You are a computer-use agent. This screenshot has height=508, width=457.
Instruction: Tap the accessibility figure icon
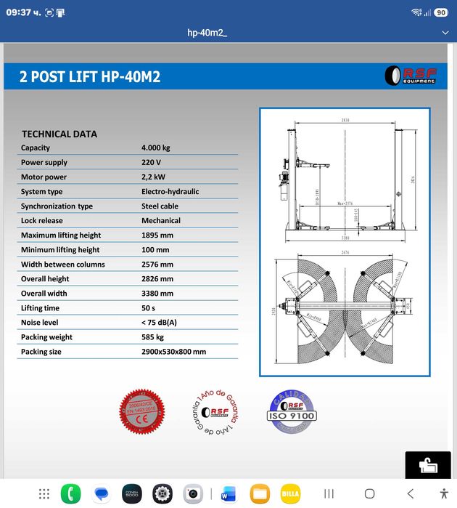(x=444, y=493)
